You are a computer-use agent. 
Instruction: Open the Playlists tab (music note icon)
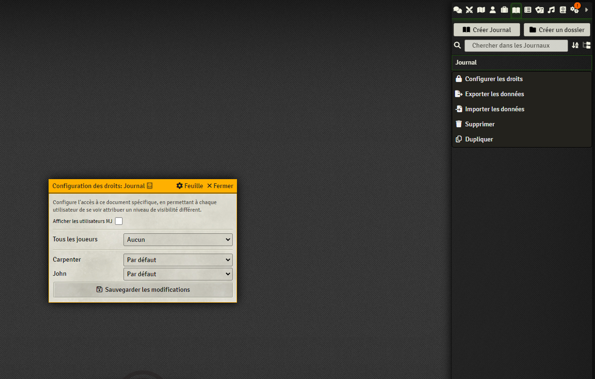tap(551, 9)
